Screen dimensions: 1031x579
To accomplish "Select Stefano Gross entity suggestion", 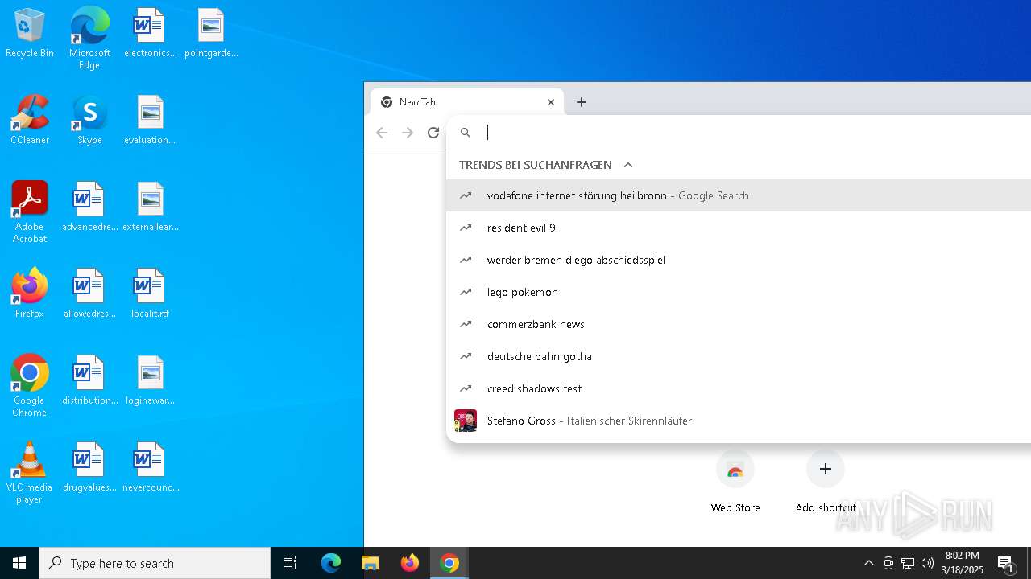I will pyautogui.click(x=739, y=421).
